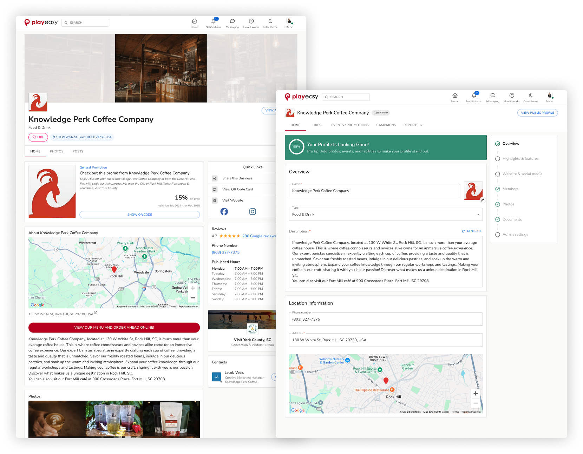Open the View QR Code Card icon
Screen dimensions: 583x454
pyautogui.click(x=215, y=189)
